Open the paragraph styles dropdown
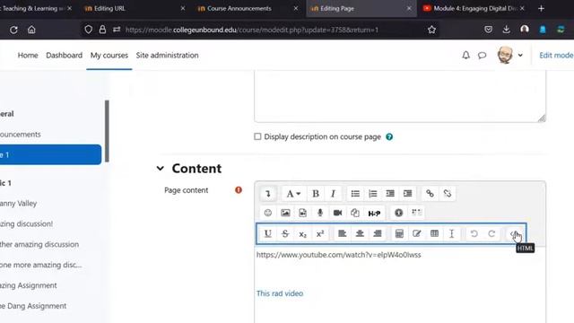Image resolution: width=574 pixels, height=323 pixels. (293, 194)
